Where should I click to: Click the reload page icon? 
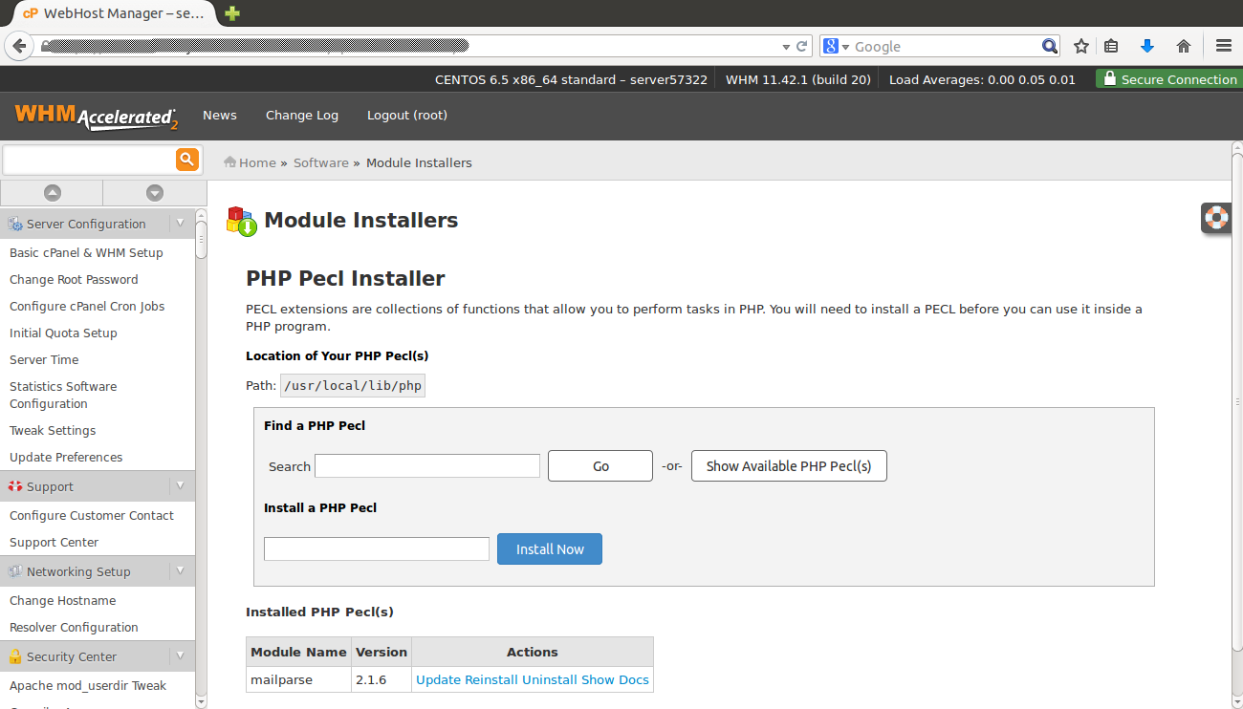pos(802,46)
